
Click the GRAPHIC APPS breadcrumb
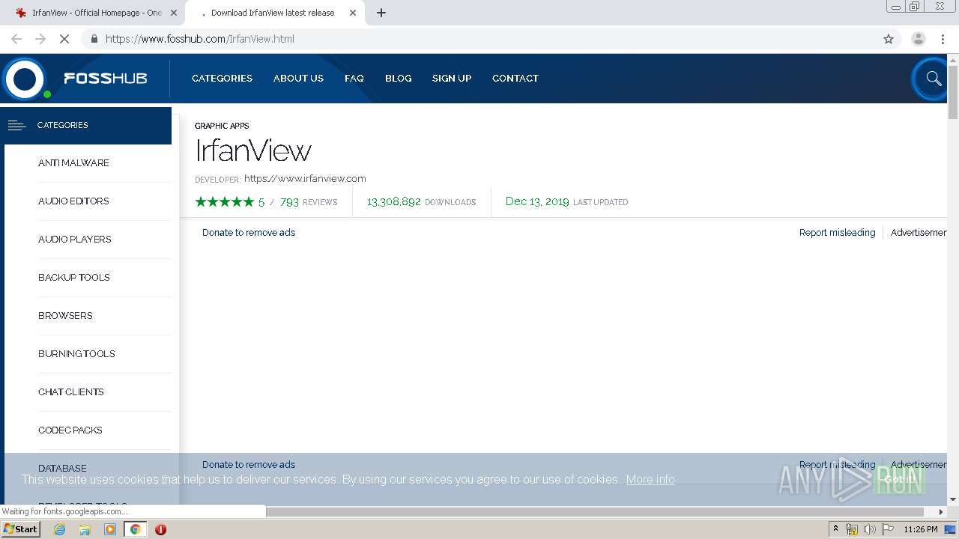(222, 126)
